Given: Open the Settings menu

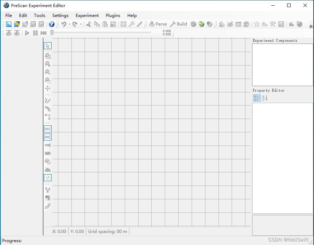Looking at the screenshot, I should [x=60, y=16].
